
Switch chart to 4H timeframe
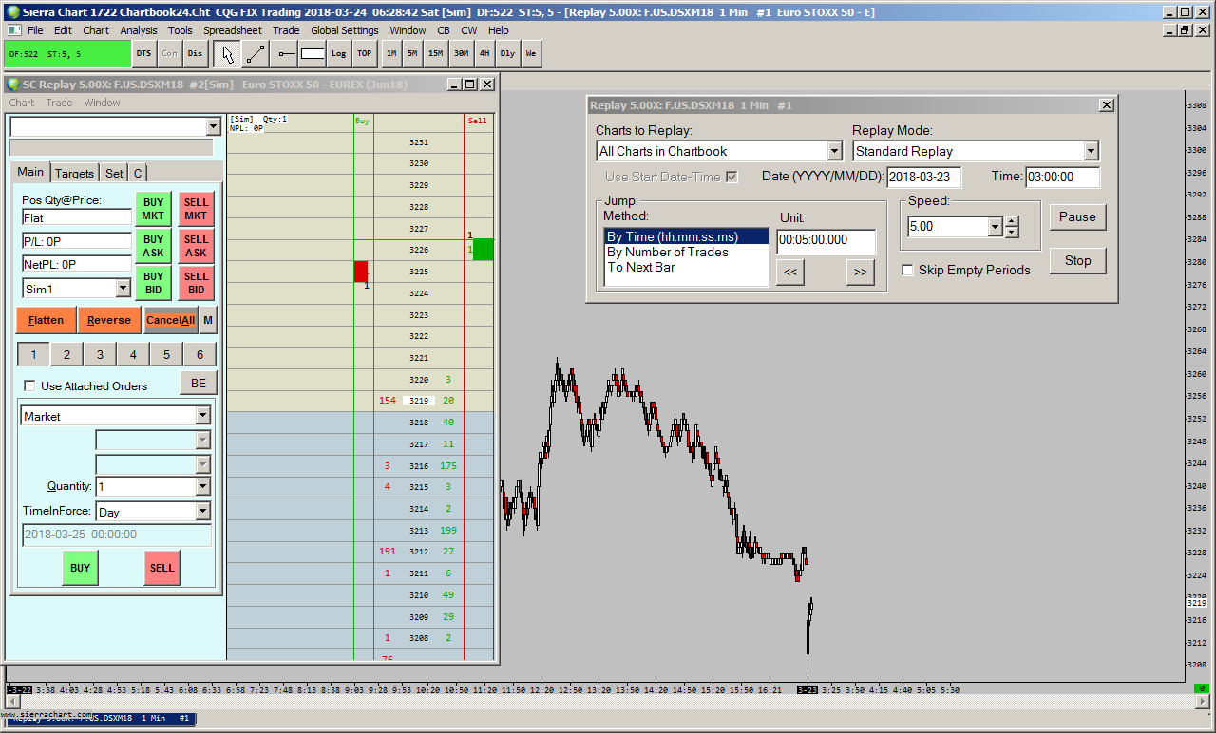[484, 54]
